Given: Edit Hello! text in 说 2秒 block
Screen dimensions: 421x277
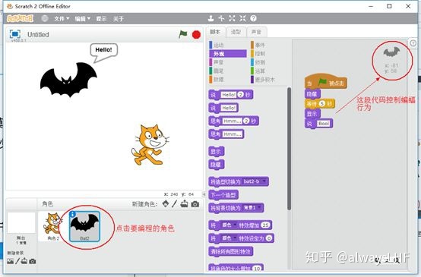Looking at the screenshot, I should pyautogui.click(x=229, y=94).
